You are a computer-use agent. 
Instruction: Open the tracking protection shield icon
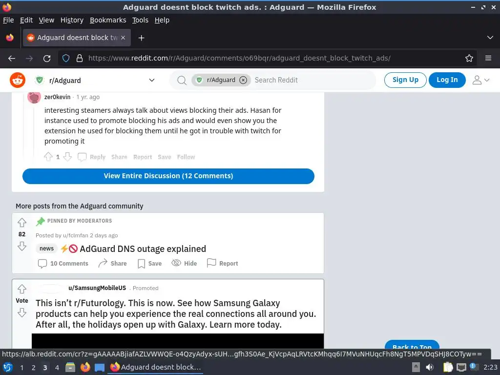coord(66,59)
